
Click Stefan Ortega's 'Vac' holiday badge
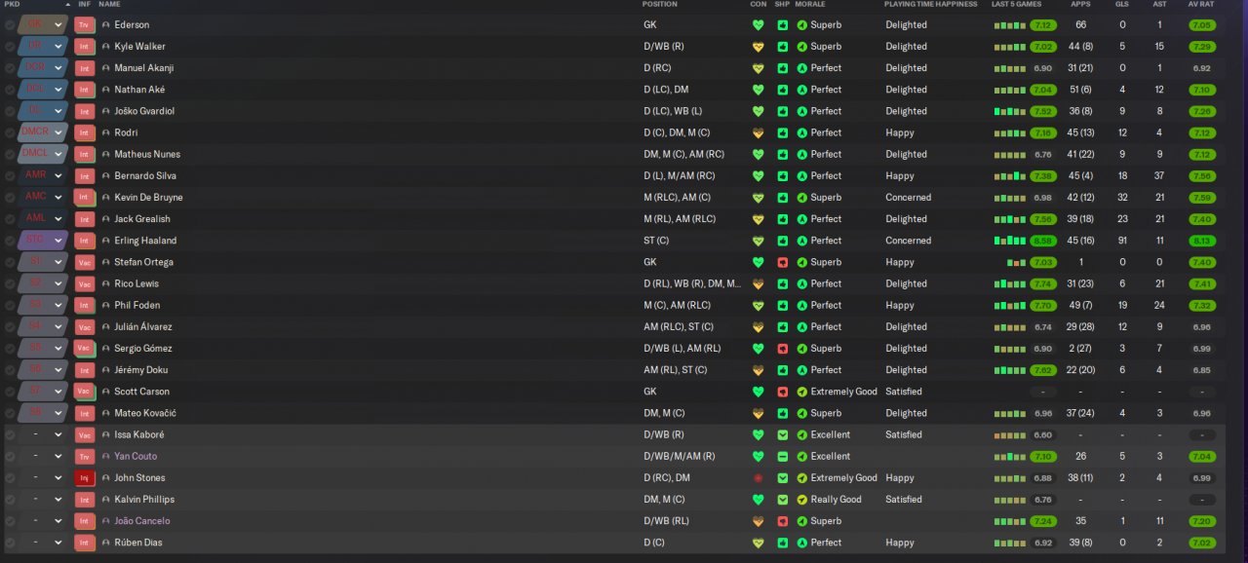point(85,262)
